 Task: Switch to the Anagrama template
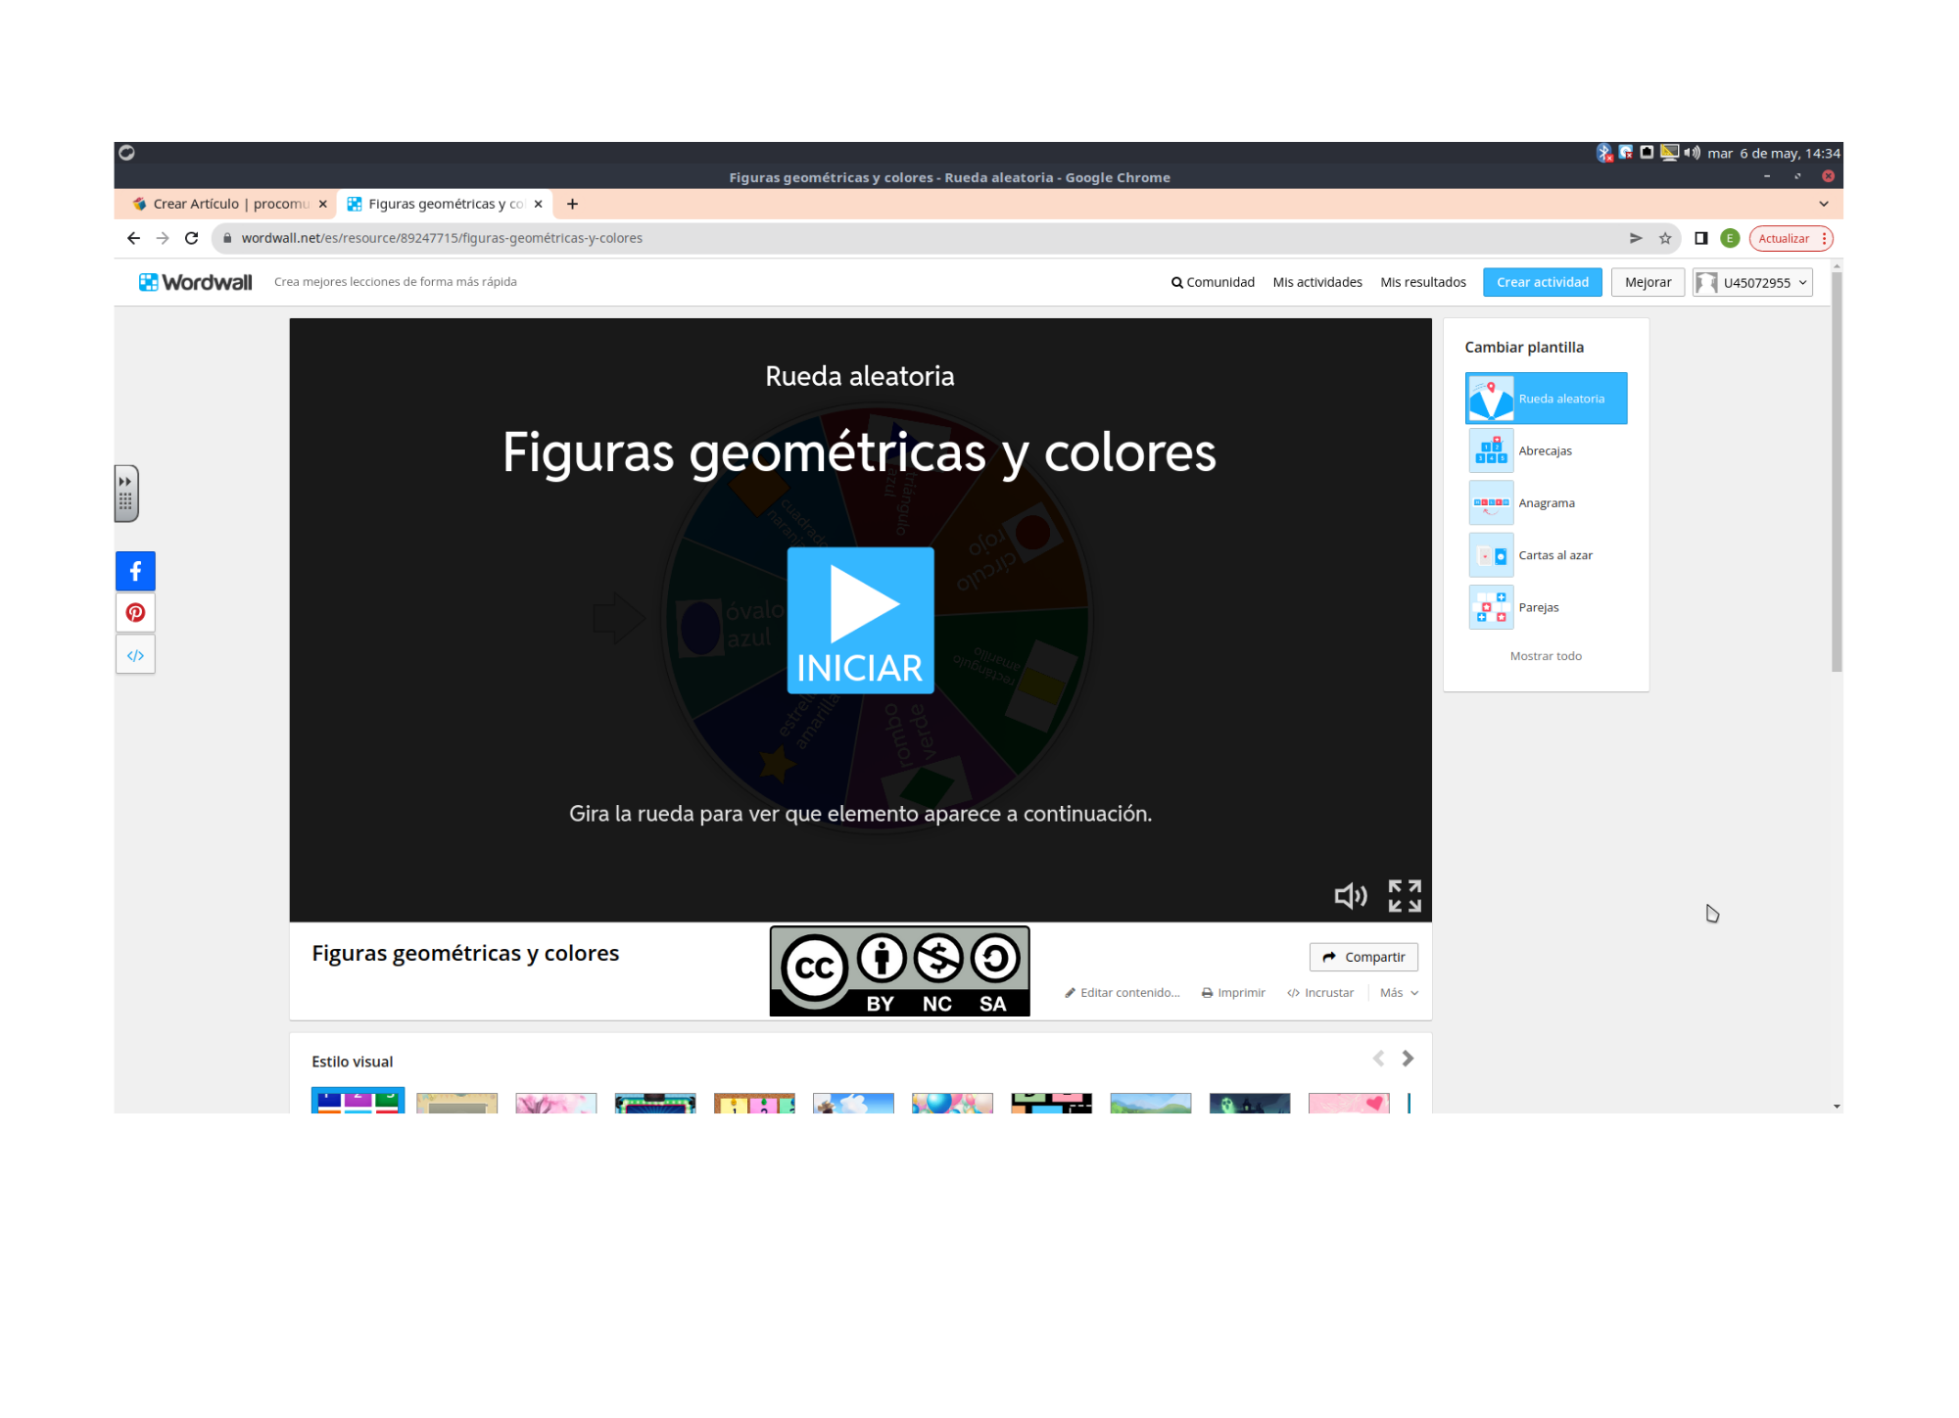point(1546,503)
